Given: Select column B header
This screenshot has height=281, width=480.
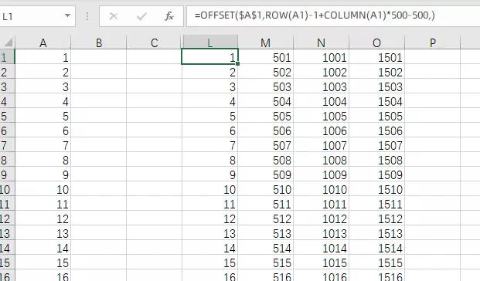Looking at the screenshot, I should click(x=99, y=42).
